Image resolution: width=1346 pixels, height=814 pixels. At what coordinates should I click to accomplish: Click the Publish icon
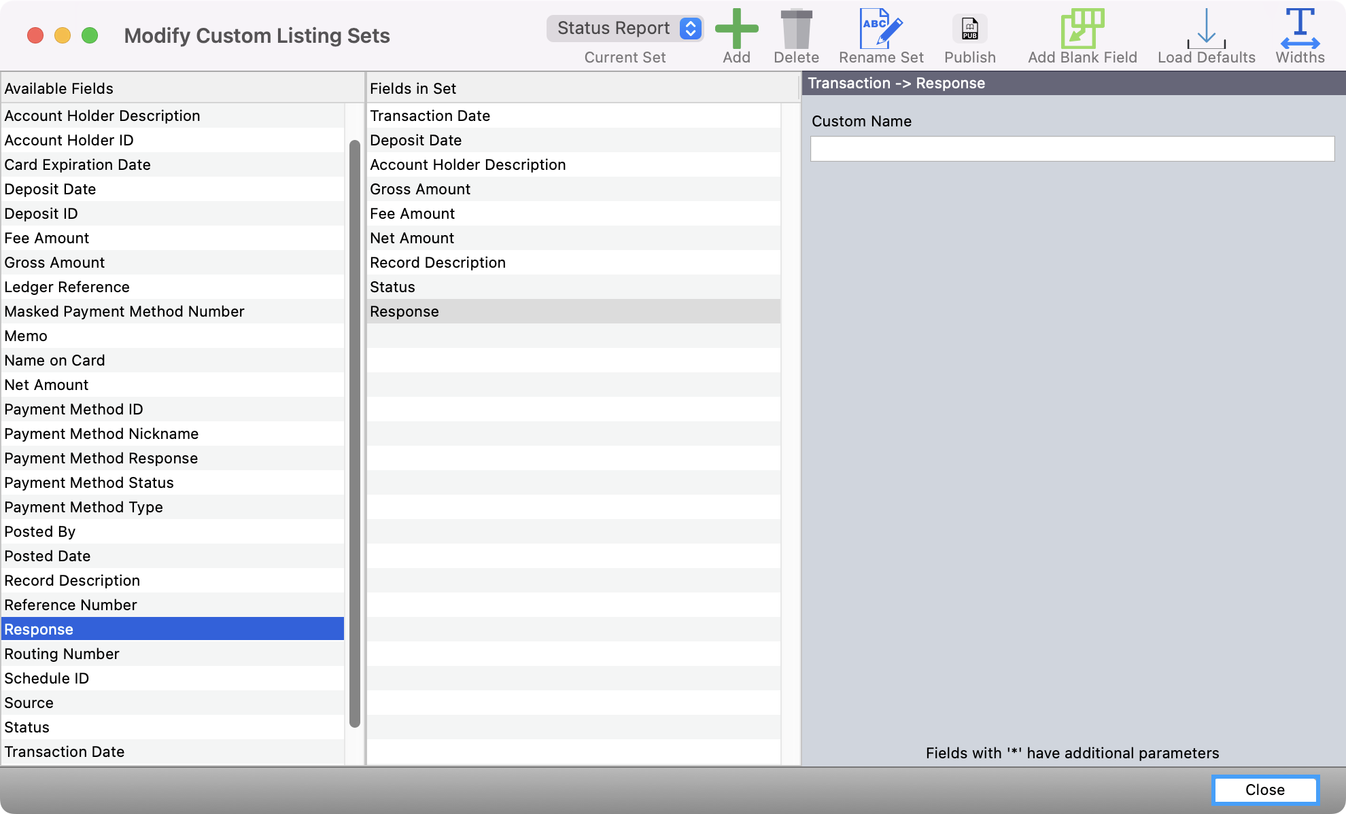click(969, 29)
